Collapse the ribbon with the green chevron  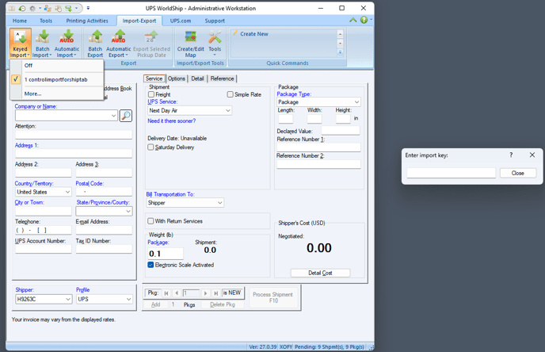click(353, 20)
